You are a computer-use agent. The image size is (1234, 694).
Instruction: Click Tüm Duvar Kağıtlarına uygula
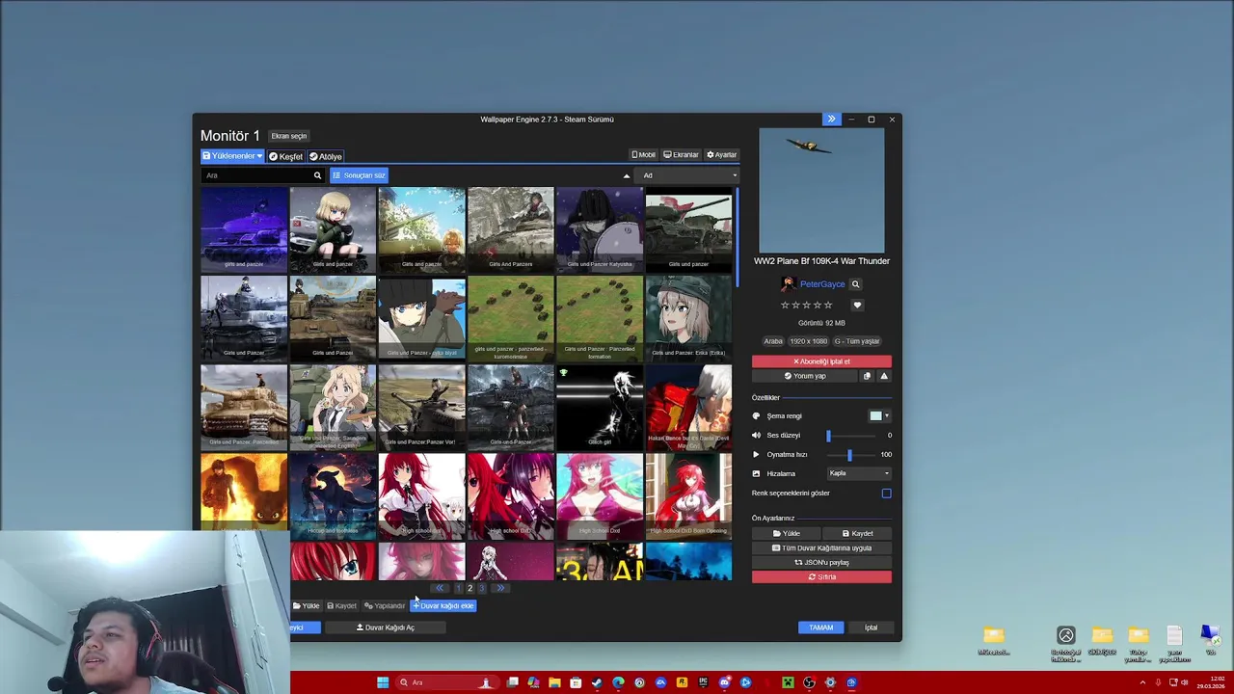[x=821, y=547]
